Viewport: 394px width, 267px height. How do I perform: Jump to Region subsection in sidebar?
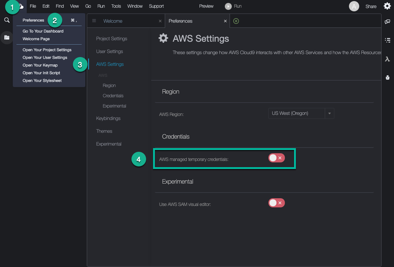click(x=109, y=86)
